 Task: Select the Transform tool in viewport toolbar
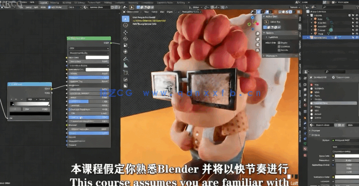[x=126, y=52]
